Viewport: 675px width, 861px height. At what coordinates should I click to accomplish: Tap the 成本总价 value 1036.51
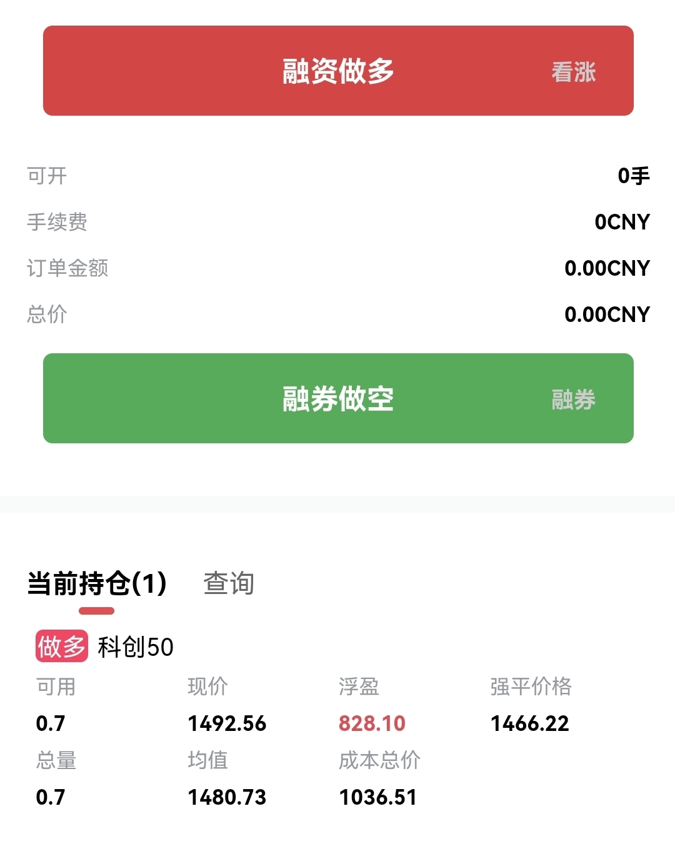(377, 797)
